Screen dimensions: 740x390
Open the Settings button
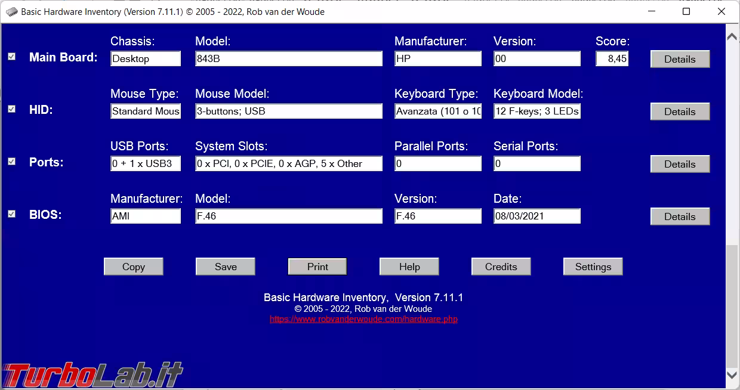(593, 267)
